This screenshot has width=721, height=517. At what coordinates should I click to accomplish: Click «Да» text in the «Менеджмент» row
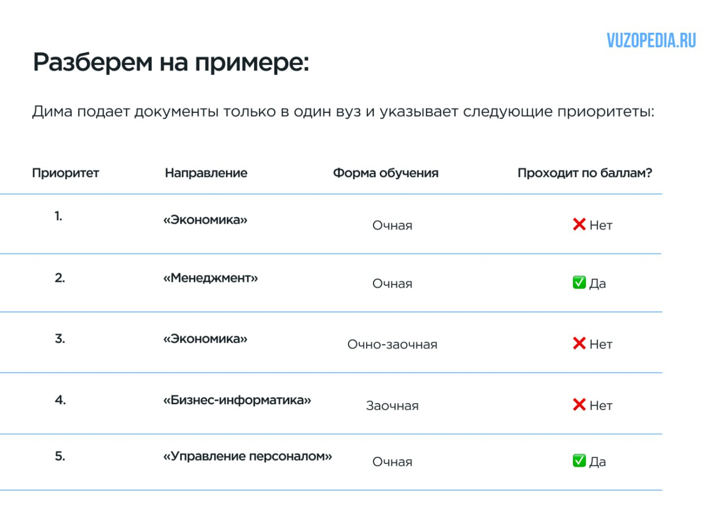(x=598, y=284)
